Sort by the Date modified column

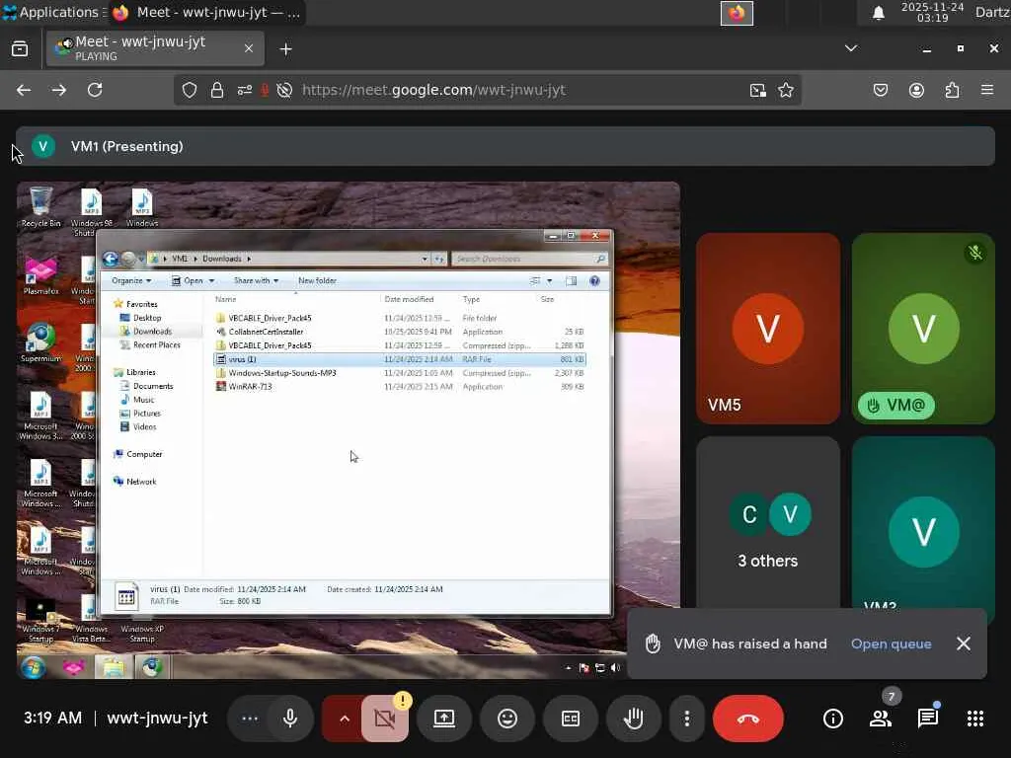(409, 299)
